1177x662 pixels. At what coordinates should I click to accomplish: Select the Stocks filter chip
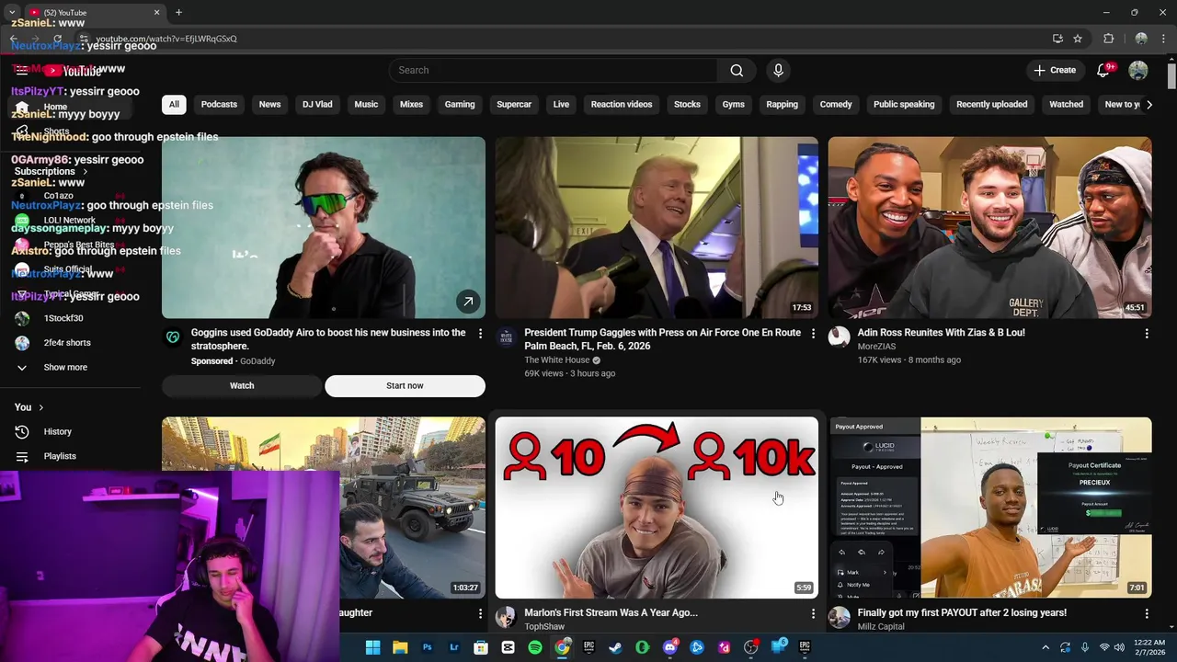pos(687,104)
